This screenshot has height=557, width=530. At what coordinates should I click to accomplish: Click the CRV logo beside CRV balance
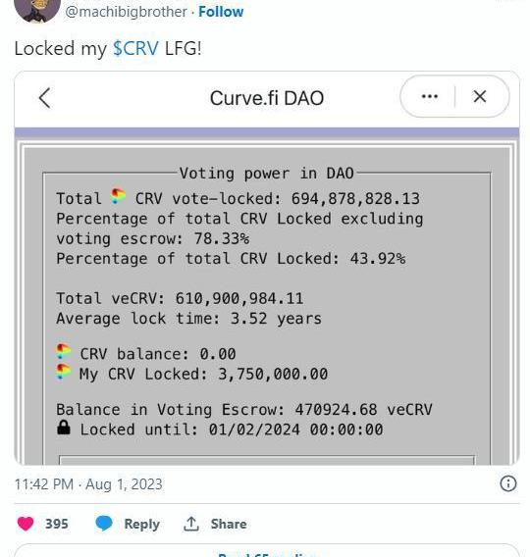click(64, 352)
